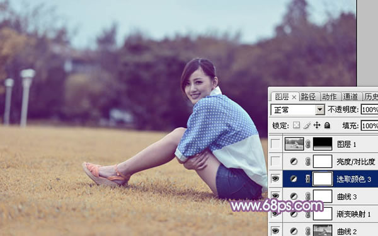
Task: Select the 曲线 3 layer mask
Action: [x=323, y=196]
